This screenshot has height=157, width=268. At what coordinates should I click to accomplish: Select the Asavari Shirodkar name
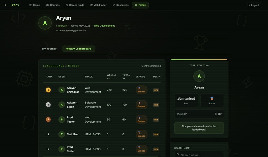tap(73, 90)
